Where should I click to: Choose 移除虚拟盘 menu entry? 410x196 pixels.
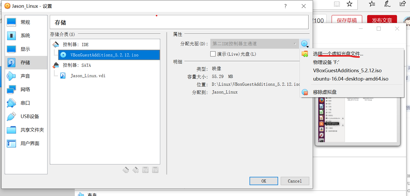click(325, 92)
